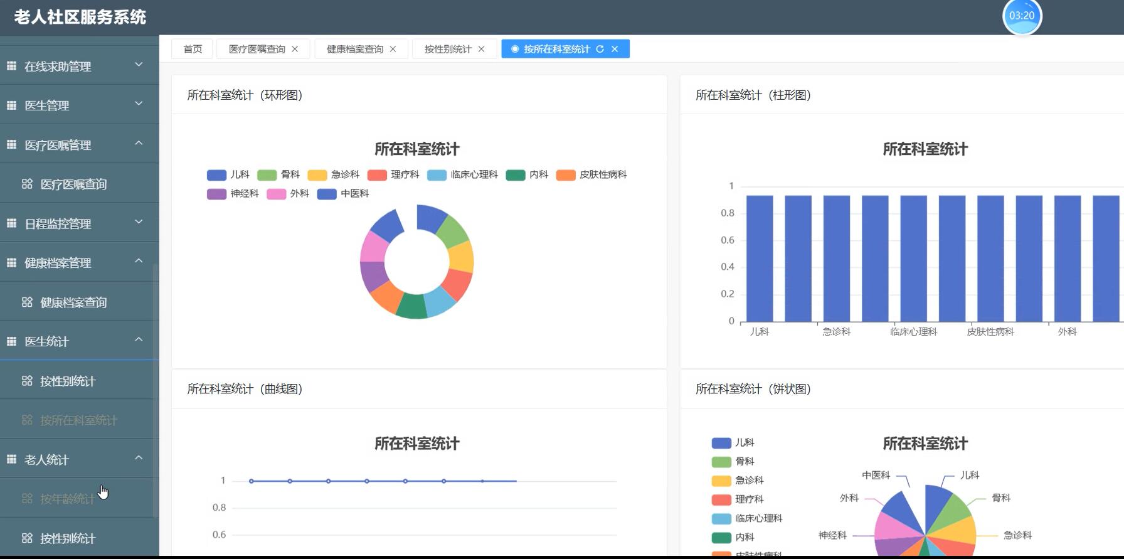Image resolution: width=1124 pixels, height=559 pixels.
Task: Expand the 在线求助管理 menu chevron
Action: [x=139, y=65]
